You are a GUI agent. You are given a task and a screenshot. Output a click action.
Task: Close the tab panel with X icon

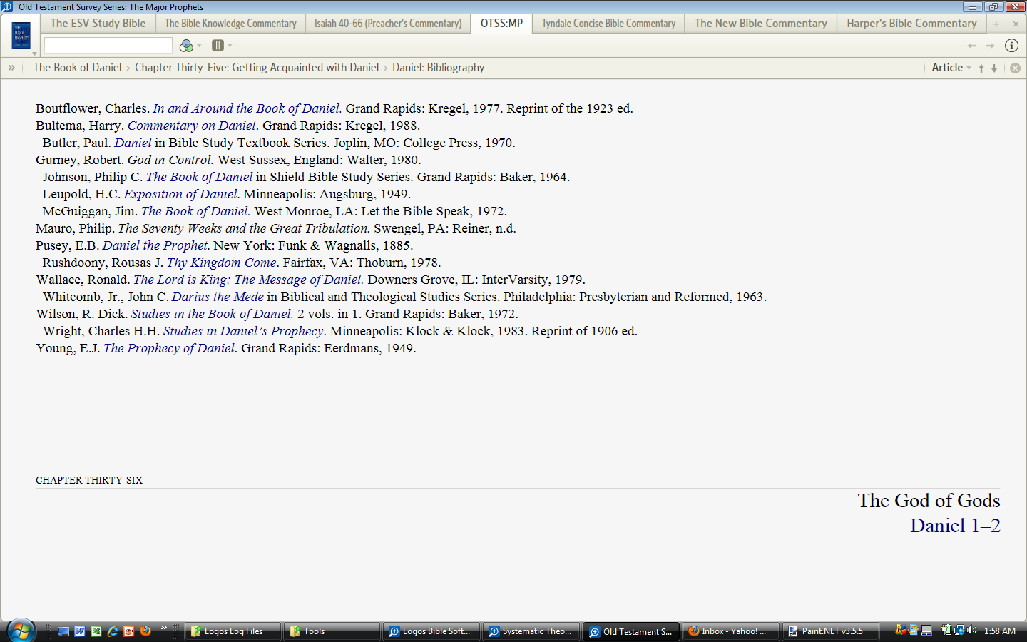[x=1016, y=24]
